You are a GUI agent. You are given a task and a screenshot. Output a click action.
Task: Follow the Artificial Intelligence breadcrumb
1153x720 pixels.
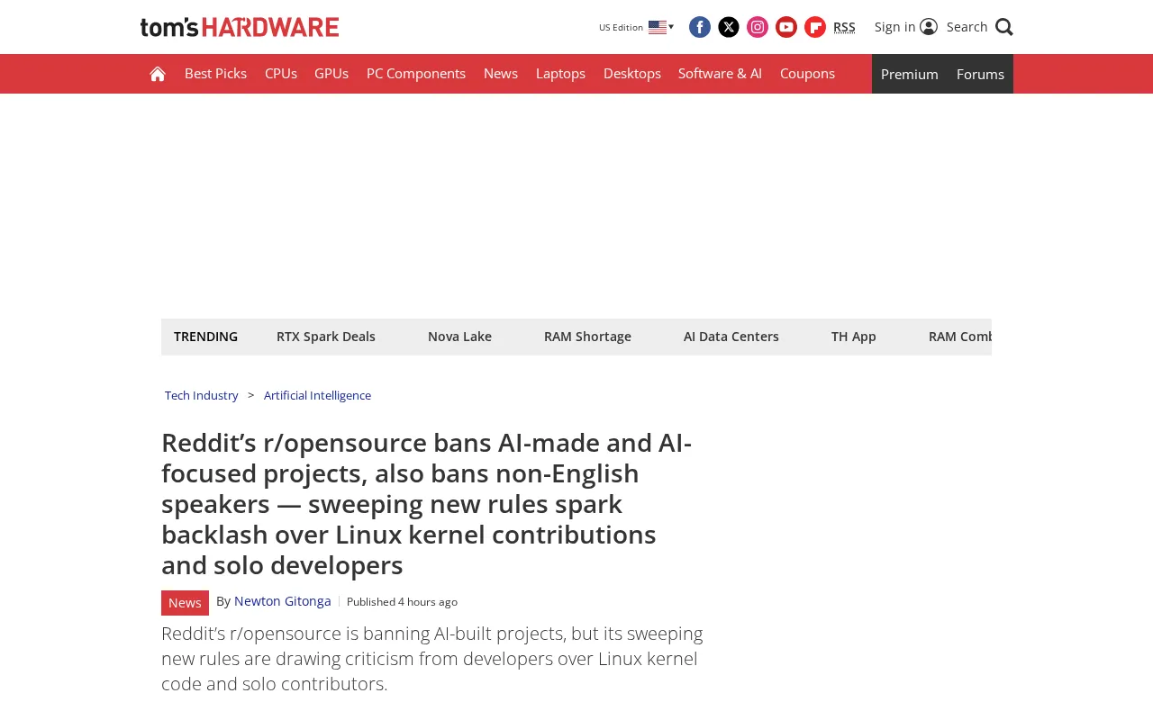tap(317, 395)
